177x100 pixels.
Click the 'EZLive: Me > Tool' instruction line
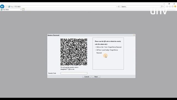pyautogui.click(x=109, y=47)
